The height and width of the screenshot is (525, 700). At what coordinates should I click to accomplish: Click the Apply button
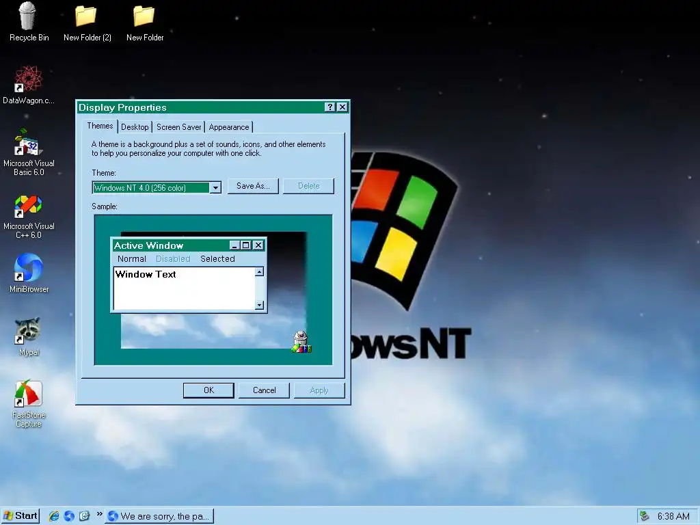pyautogui.click(x=319, y=390)
